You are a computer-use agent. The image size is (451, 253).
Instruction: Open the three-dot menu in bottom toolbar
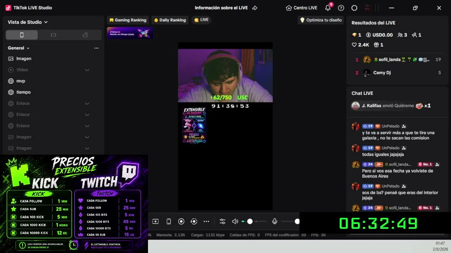206,221
